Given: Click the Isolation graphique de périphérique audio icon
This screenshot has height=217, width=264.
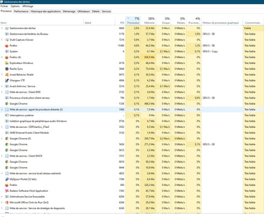Looking at the screenshot, I should [7, 121].
